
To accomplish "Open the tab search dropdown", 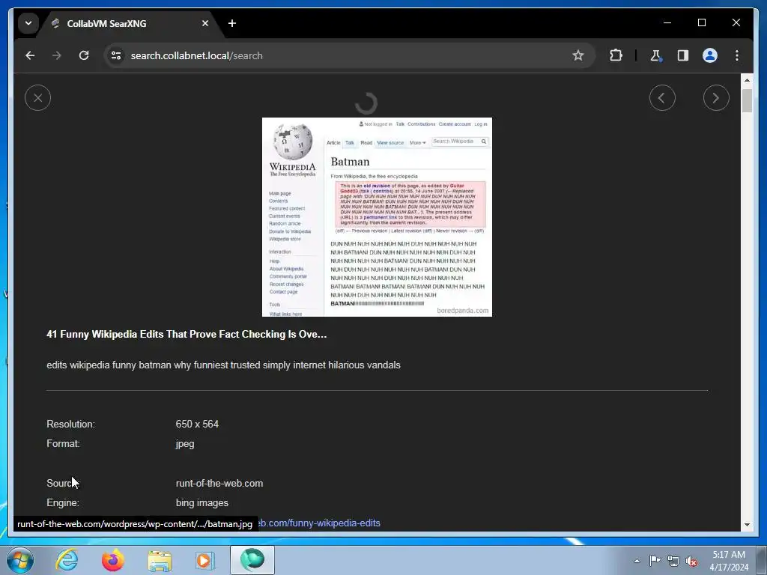I will pyautogui.click(x=28, y=23).
